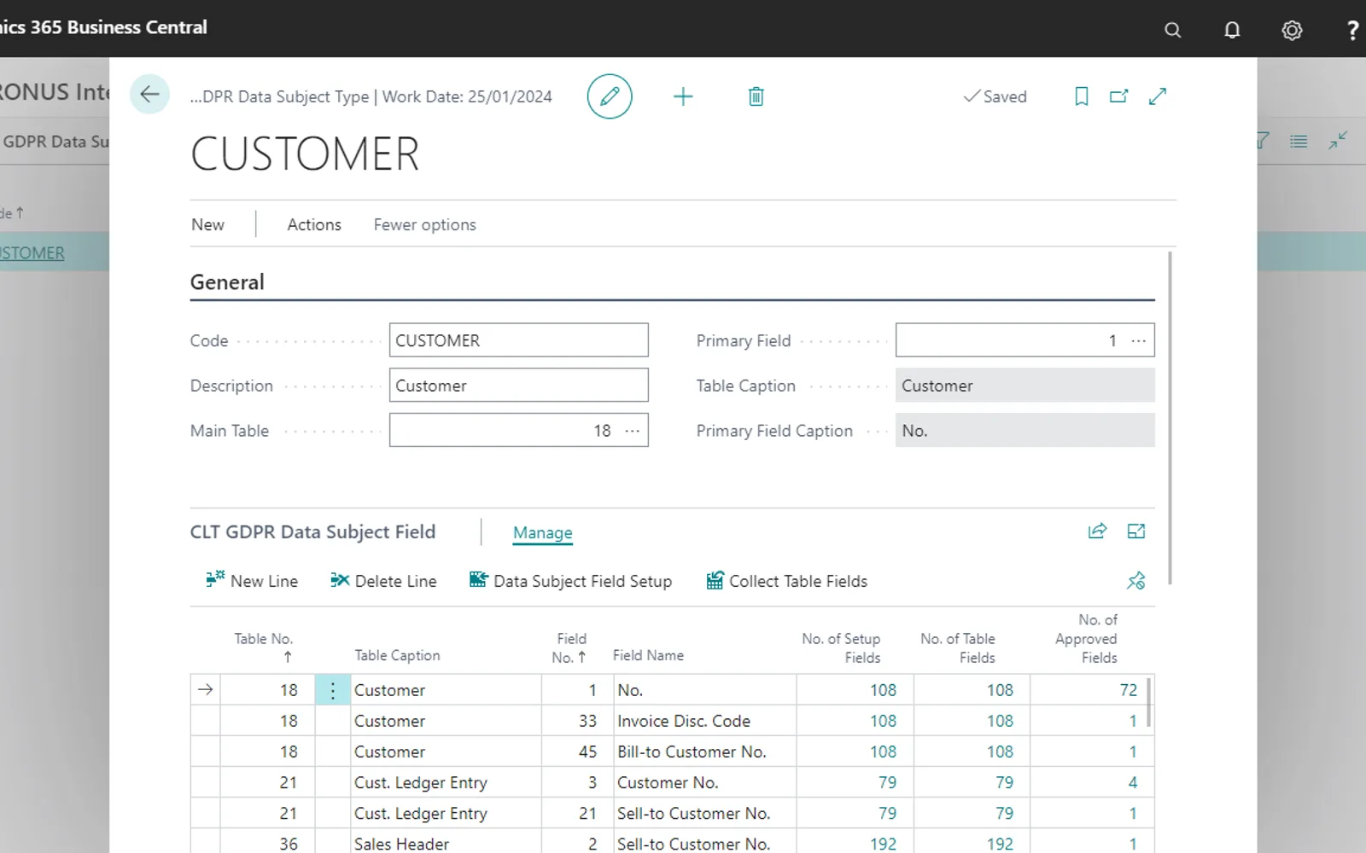Share the Data Subject Field subpage
1366x853 pixels.
tap(1097, 531)
